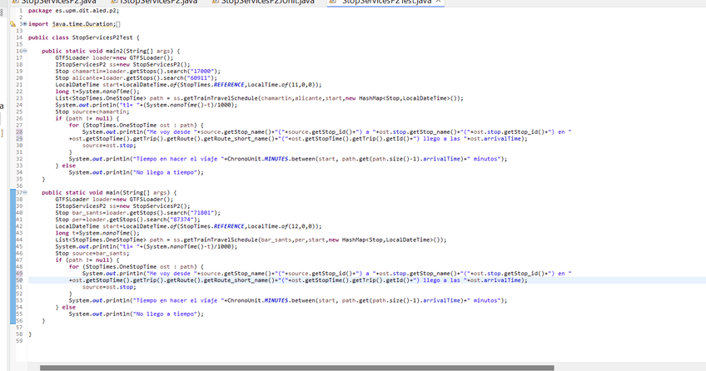
Task: Collapse the main method fold at line 37
Action: coord(25,192)
